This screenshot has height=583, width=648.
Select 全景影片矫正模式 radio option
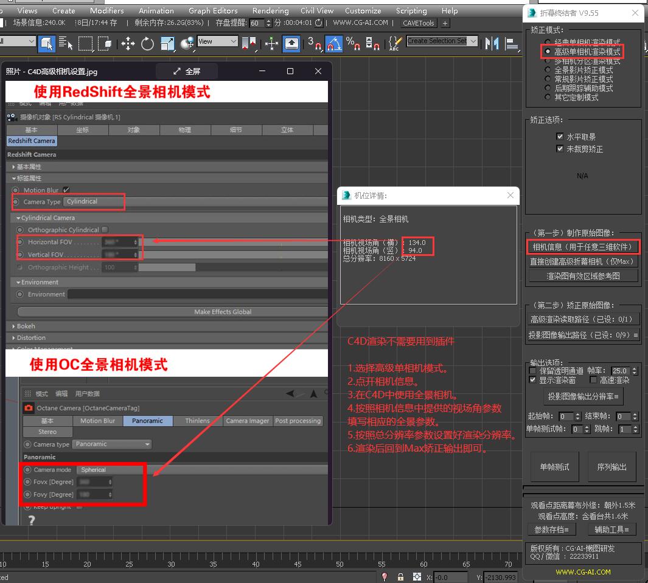pyautogui.click(x=548, y=70)
